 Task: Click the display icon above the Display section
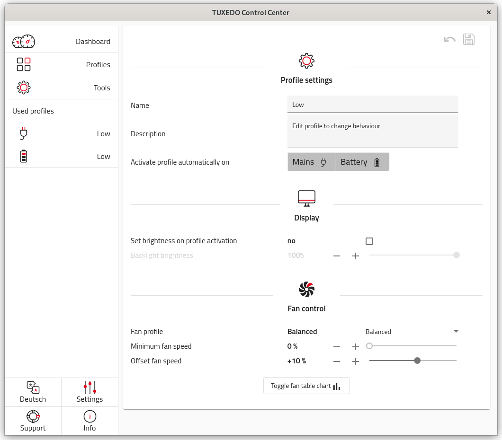click(x=306, y=198)
